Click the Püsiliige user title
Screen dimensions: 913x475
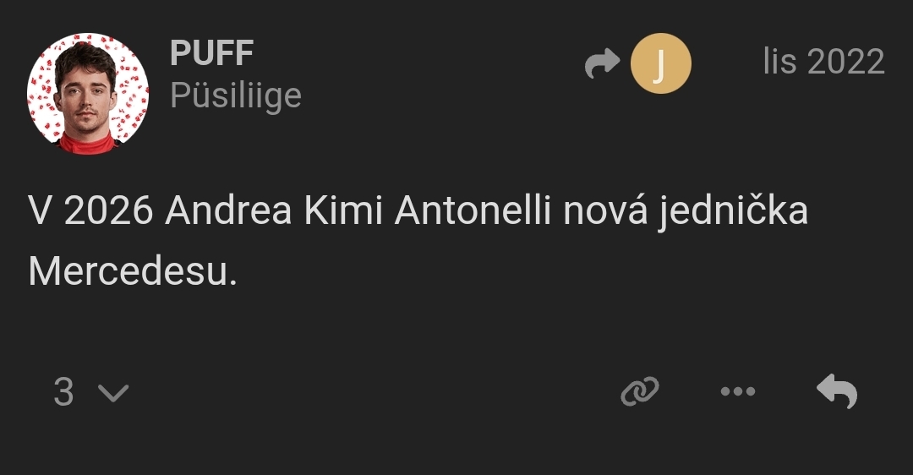point(235,96)
